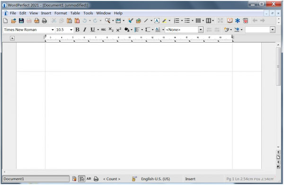Select the Draw Line tool
The height and width of the screenshot is (185, 284).
(146, 21)
